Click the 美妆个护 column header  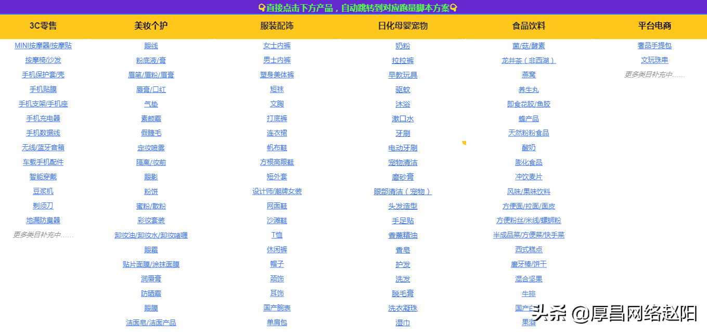[151, 25]
